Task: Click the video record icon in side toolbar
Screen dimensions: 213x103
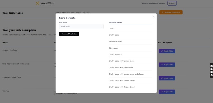Action: tap(211, 69)
